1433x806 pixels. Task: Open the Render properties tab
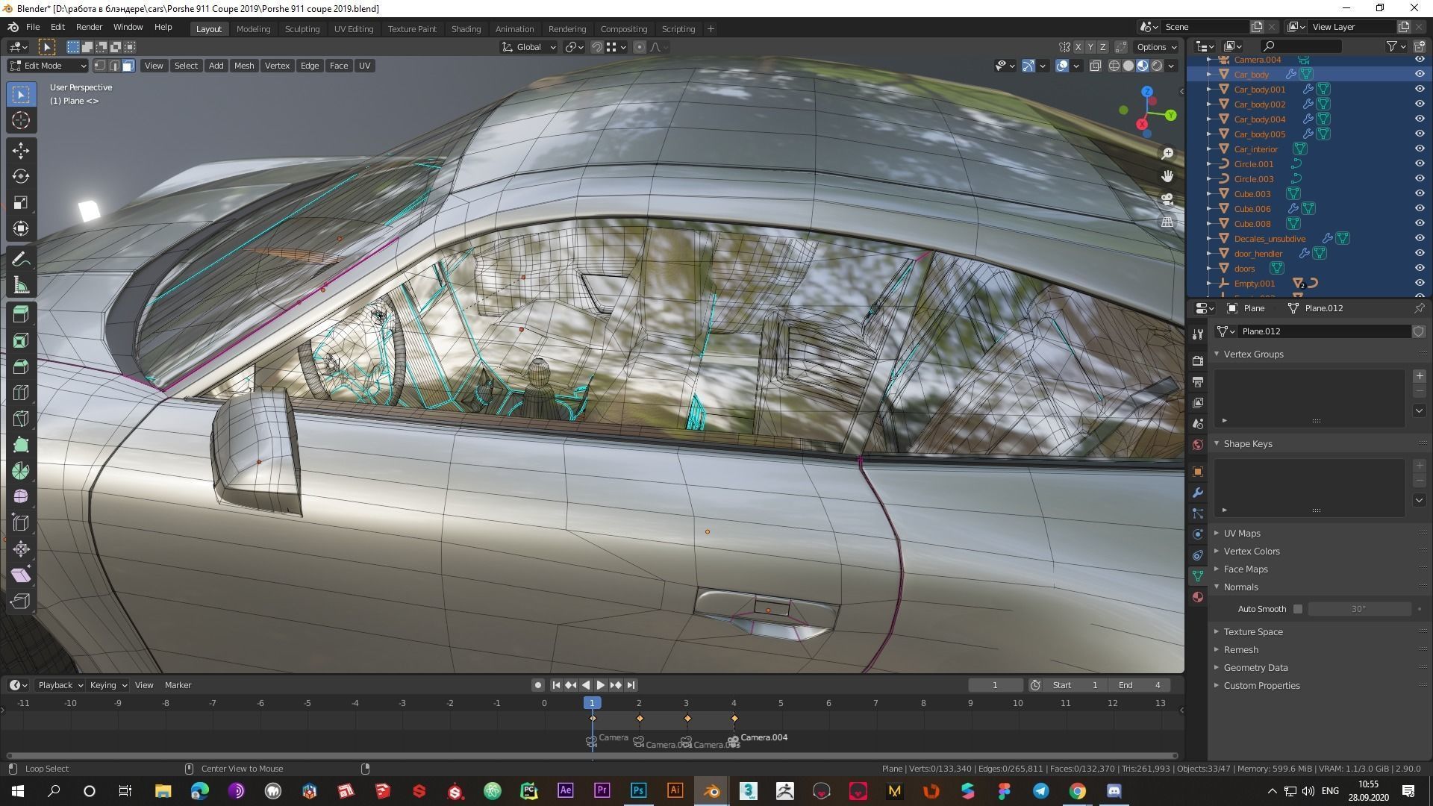pyautogui.click(x=1198, y=361)
